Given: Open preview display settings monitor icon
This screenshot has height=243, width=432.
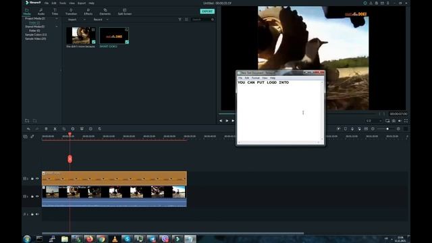Looking at the screenshot, I should pos(387,121).
